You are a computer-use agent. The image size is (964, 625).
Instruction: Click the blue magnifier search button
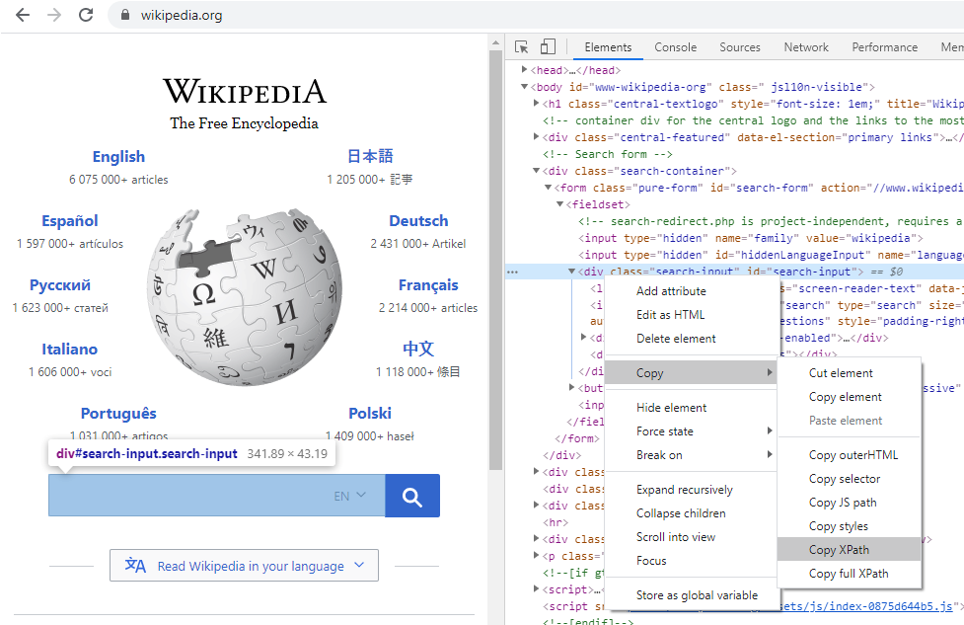coord(412,496)
